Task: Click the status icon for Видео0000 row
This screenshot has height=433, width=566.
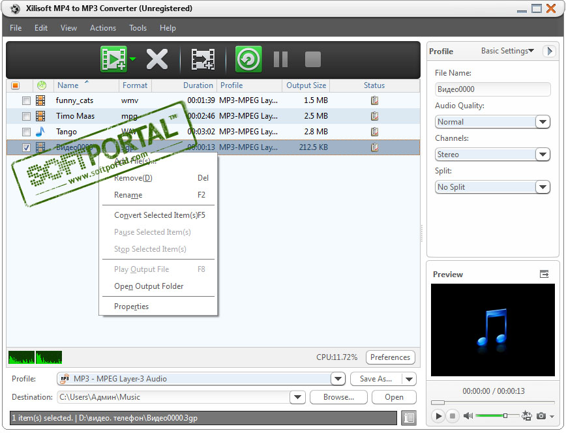Action: (x=375, y=147)
